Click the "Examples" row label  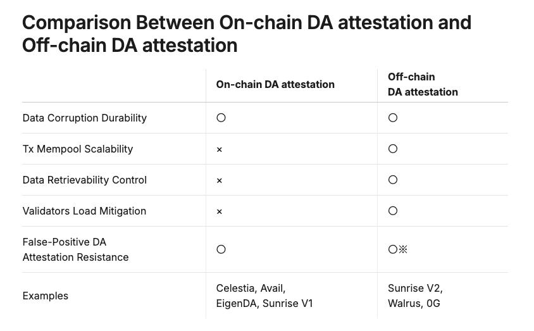pos(45,296)
